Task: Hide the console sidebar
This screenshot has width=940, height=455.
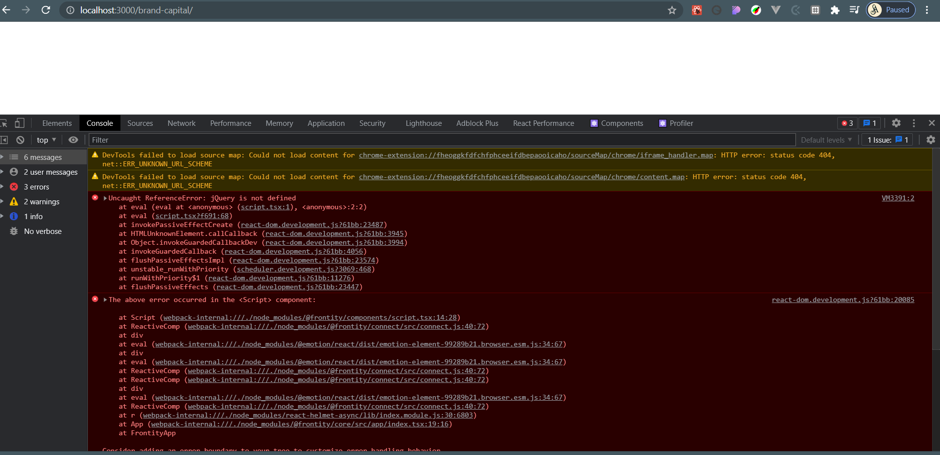Action: (4, 140)
